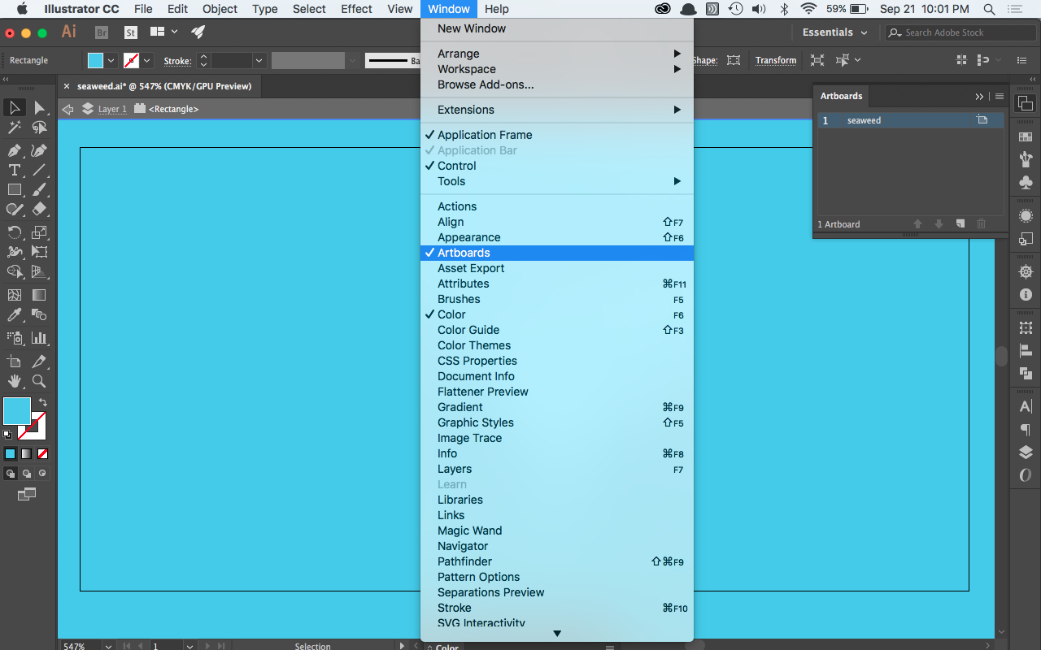Click the Search Adobe Stock field
The image size is (1041, 650).
(966, 32)
